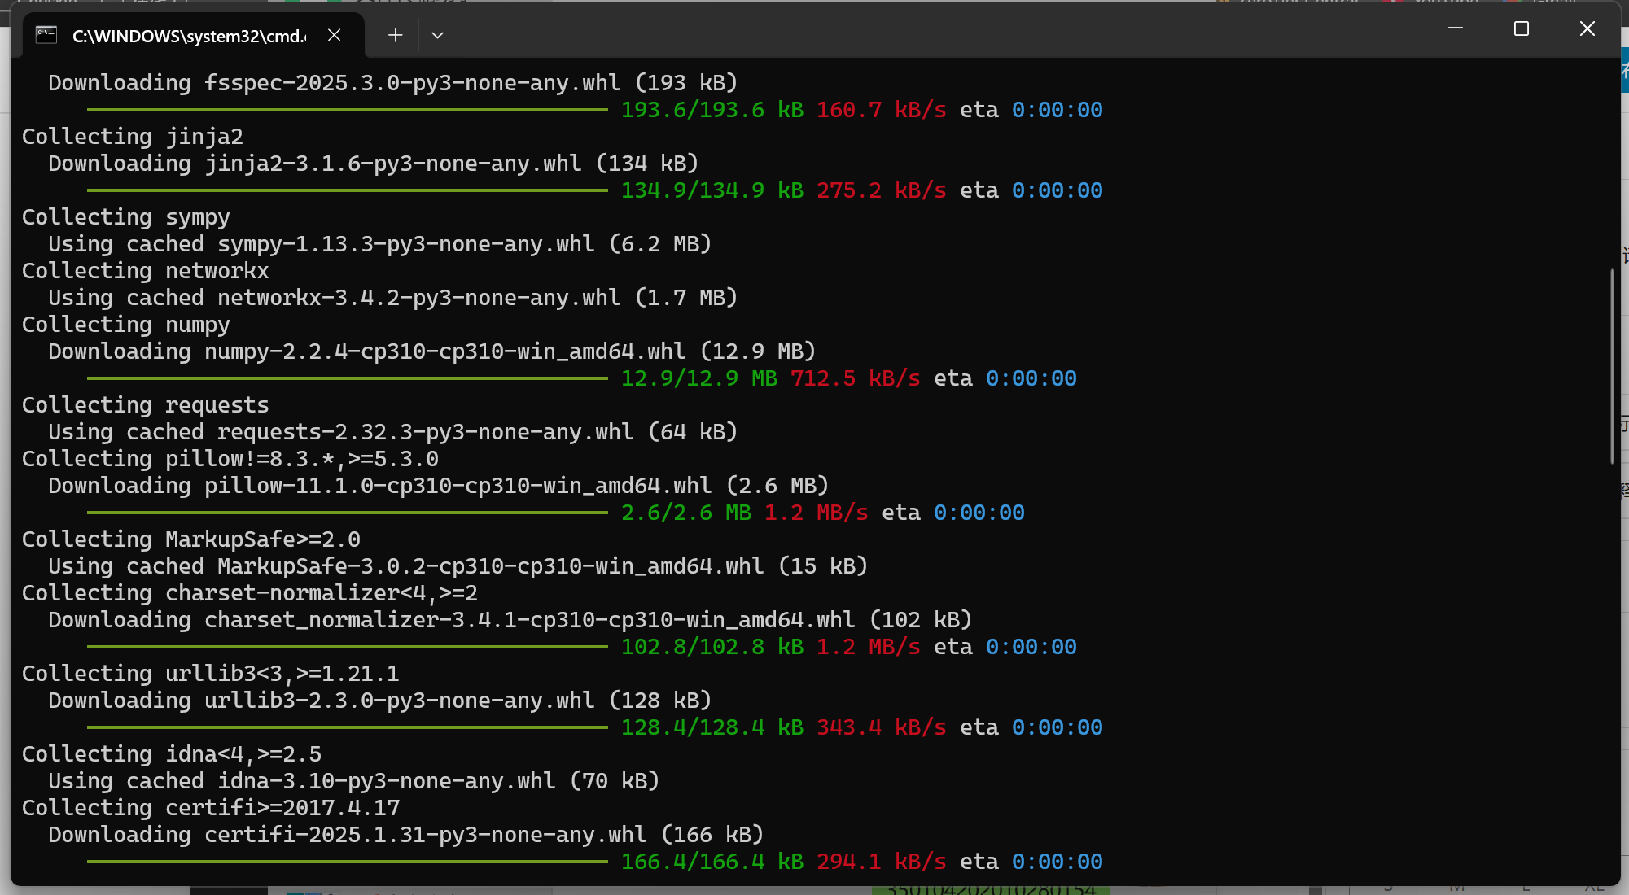Click 'Collecting MarkupSafe>=2.0' line
The height and width of the screenshot is (895, 1629).
(191, 539)
